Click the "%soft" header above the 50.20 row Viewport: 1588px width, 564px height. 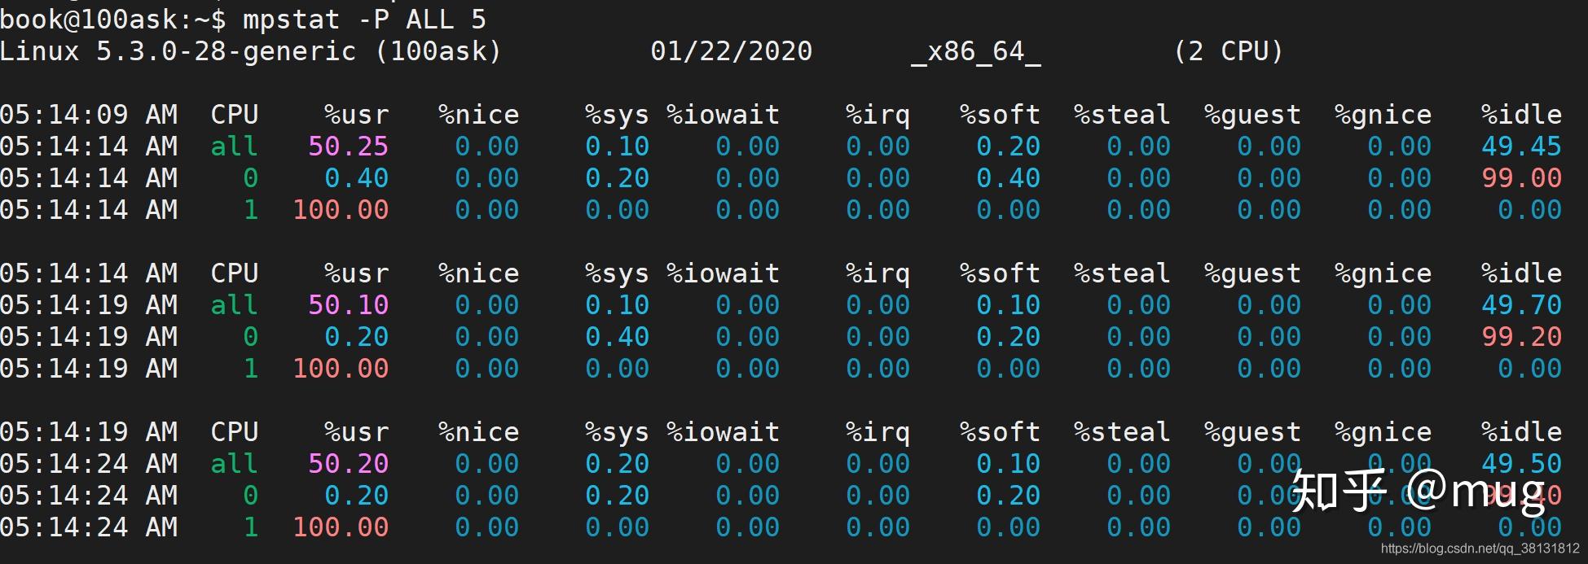point(1001,432)
